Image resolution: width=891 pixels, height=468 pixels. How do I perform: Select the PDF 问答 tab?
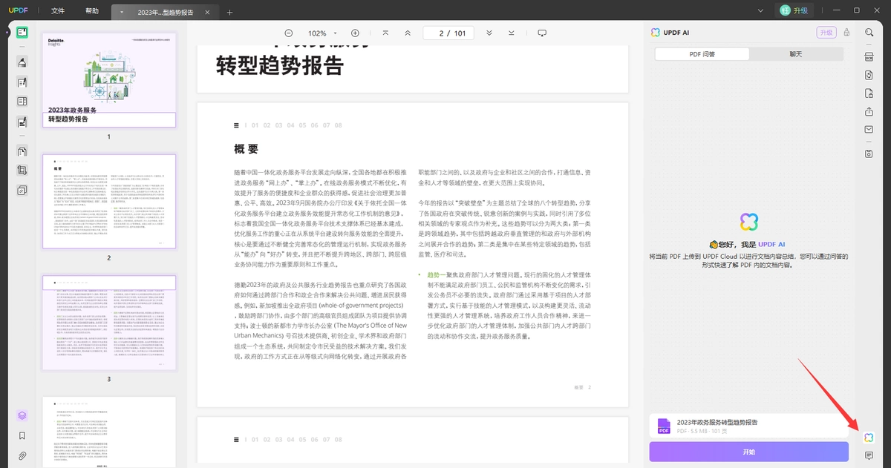click(x=702, y=54)
